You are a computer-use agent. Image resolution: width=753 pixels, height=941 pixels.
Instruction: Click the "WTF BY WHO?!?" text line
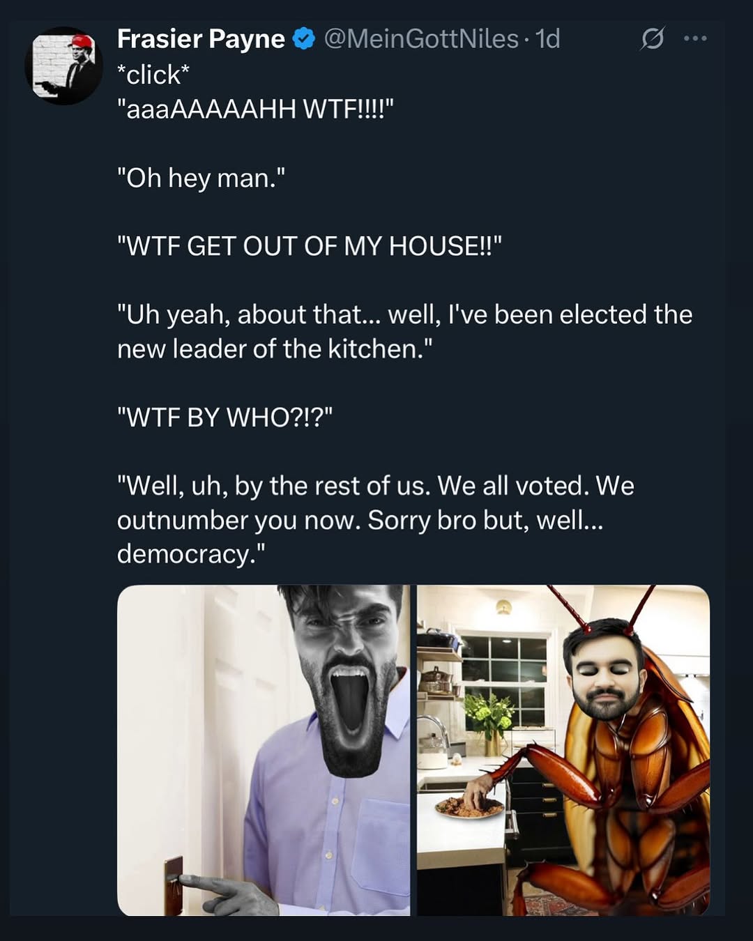click(225, 418)
